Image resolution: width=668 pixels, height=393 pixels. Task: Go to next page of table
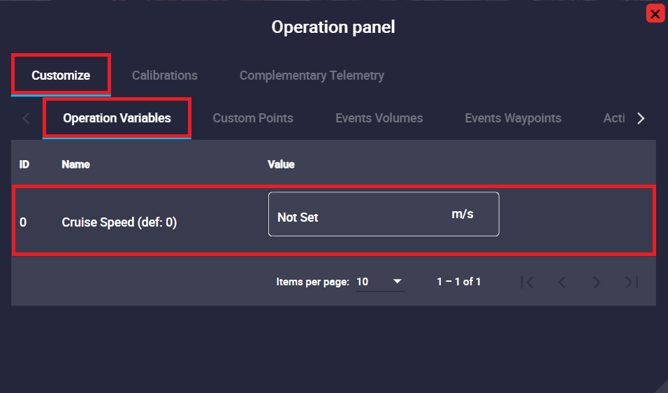[x=596, y=282]
